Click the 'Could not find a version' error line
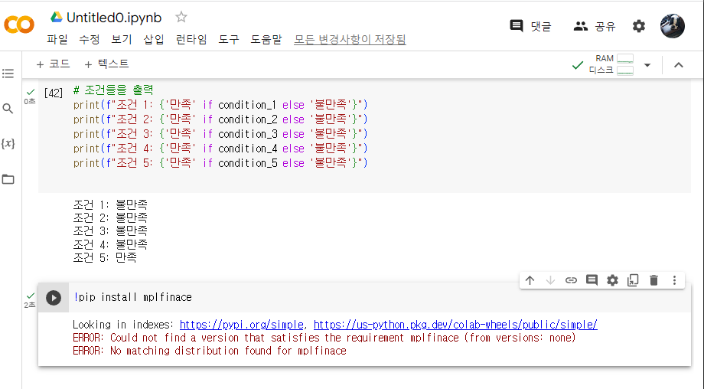This screenshot has height=389, width=704. (x=324, y=338)
